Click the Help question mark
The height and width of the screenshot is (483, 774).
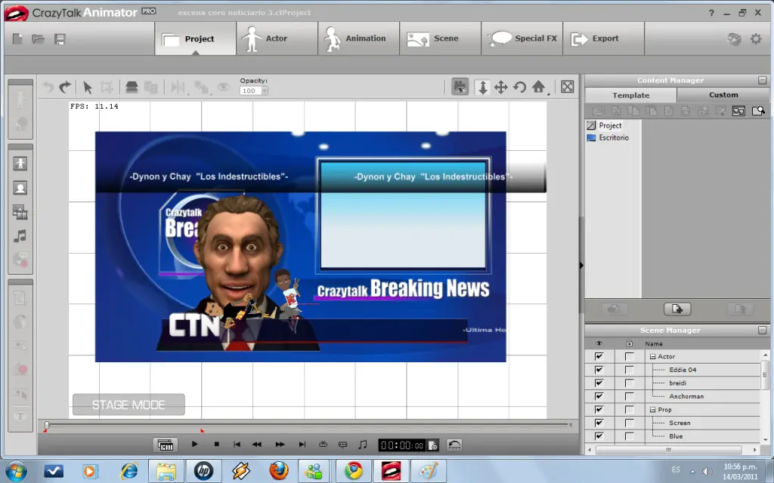coord(711,13)
